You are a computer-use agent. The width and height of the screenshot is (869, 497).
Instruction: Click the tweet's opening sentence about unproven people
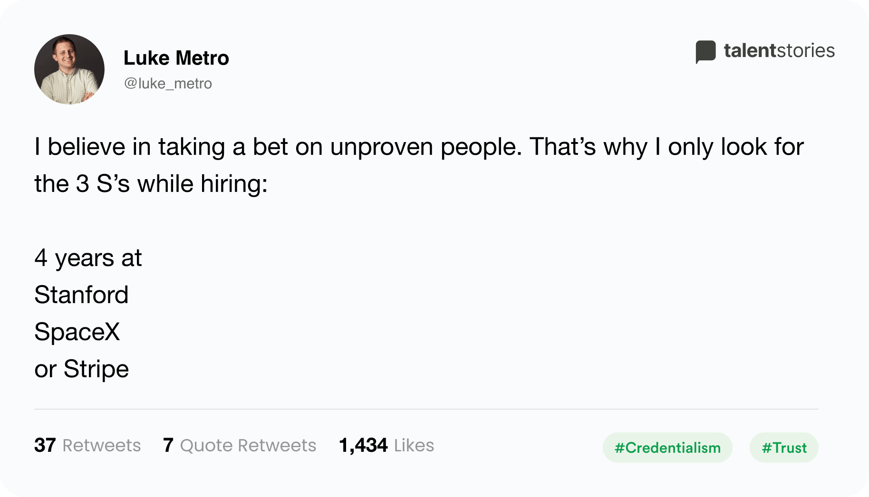pos(278,147)
